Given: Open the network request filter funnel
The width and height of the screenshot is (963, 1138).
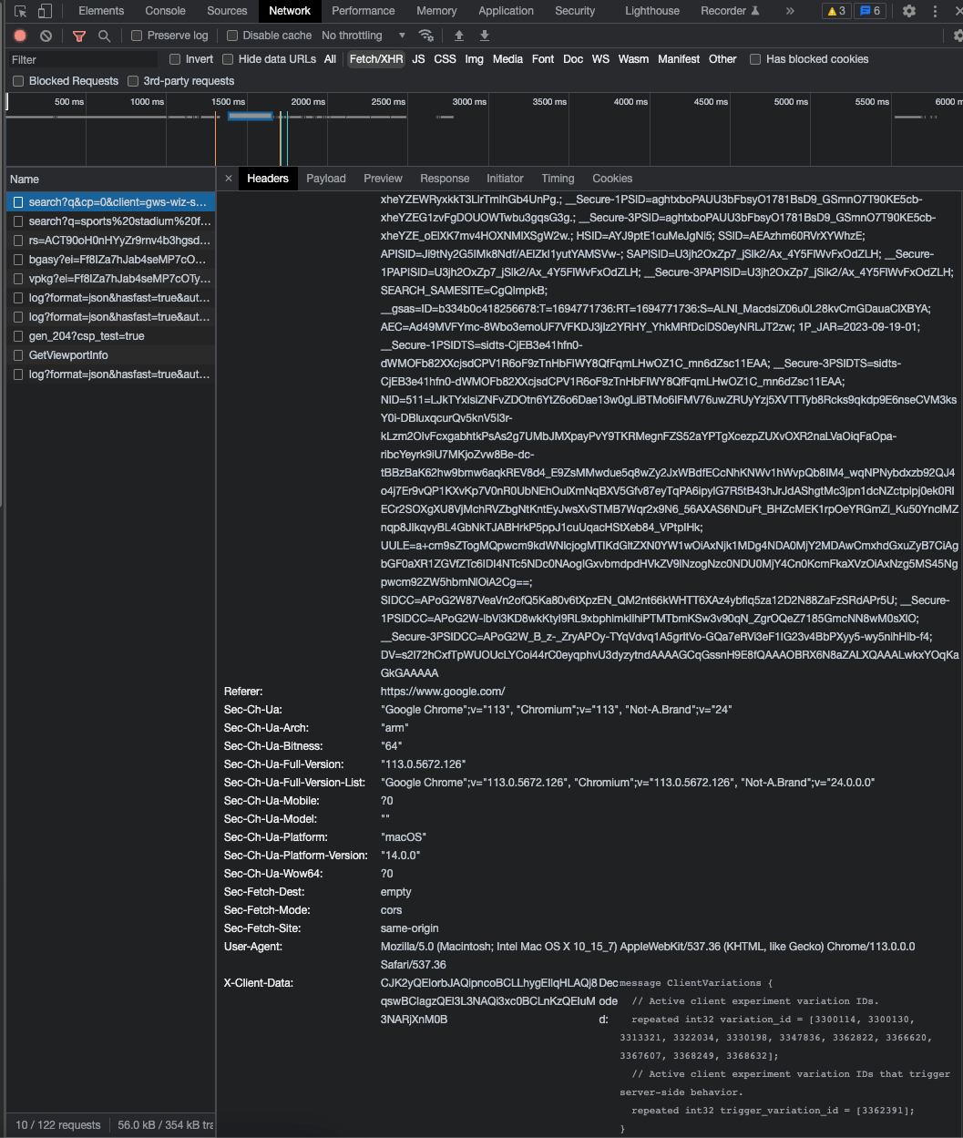Looking at the screenshot, I should click(79, 35).
